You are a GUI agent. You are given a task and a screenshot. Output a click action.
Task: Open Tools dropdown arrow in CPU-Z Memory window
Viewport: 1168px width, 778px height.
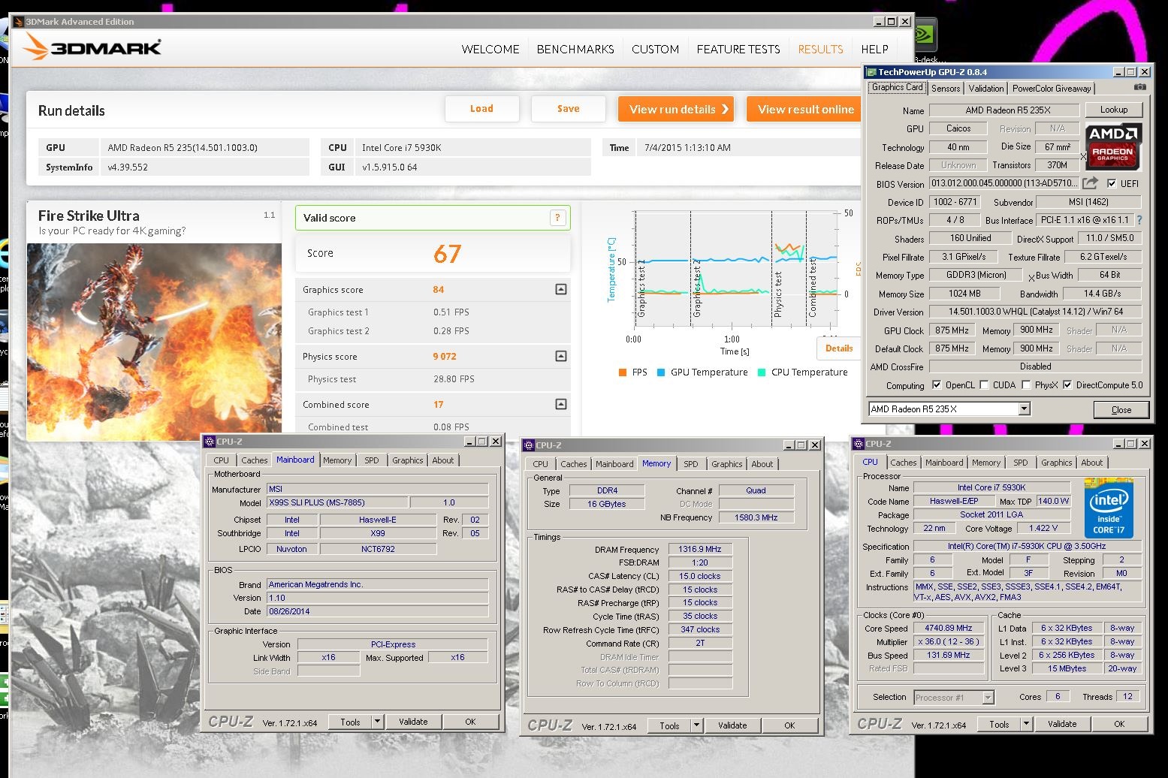697,725
